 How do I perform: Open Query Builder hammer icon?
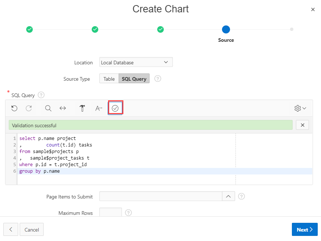point(82,108)
